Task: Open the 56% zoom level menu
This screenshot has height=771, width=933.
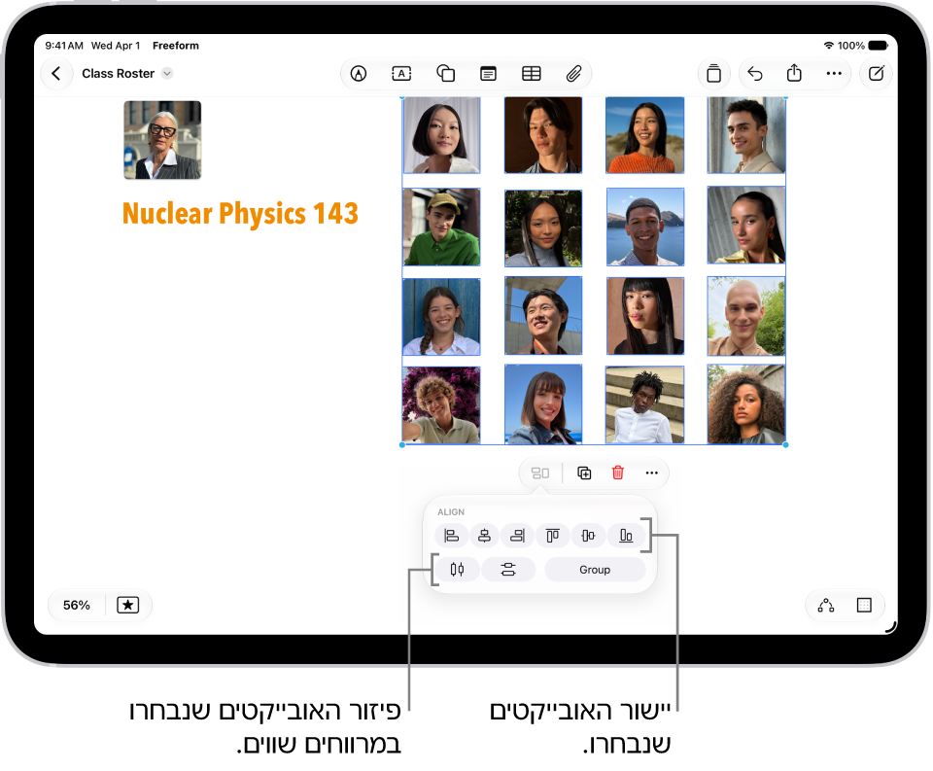Action: (x=77, y=605)
